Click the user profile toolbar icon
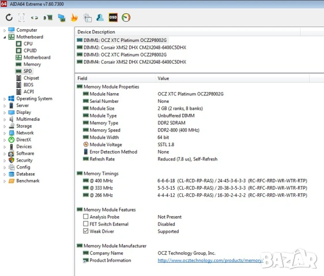This screenshot has width=324, height=276. pyautogui.click(x=100, y=17)
